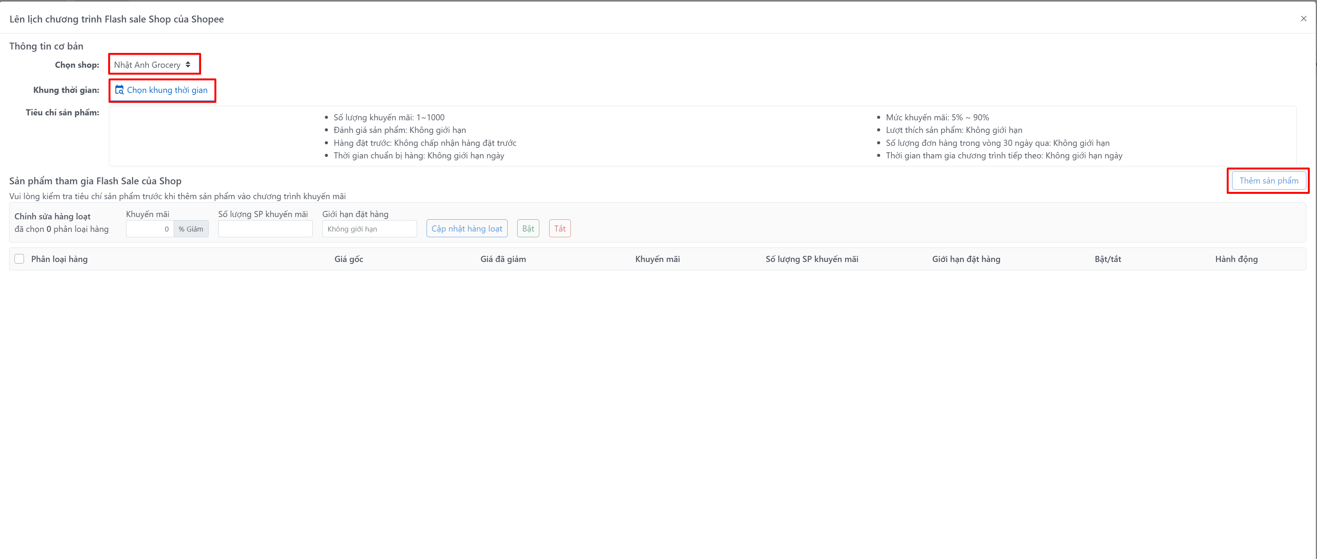Click the Chọn khung thời gian link text

[167, 90]
